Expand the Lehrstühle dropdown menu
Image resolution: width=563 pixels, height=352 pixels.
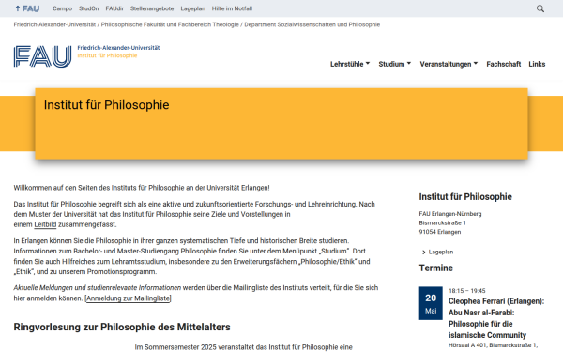point(350,64)
